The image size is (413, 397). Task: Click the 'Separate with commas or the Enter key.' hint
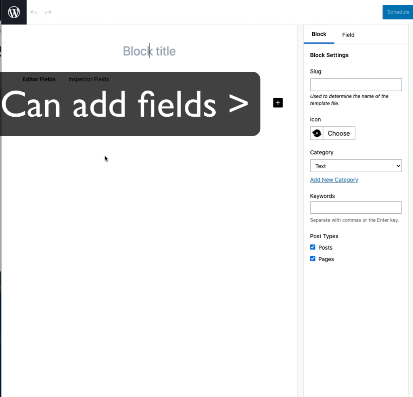[x=354, y=220]
